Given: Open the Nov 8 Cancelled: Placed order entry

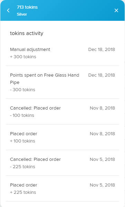Looking at the screenshot, I should (x=62, y=111).
